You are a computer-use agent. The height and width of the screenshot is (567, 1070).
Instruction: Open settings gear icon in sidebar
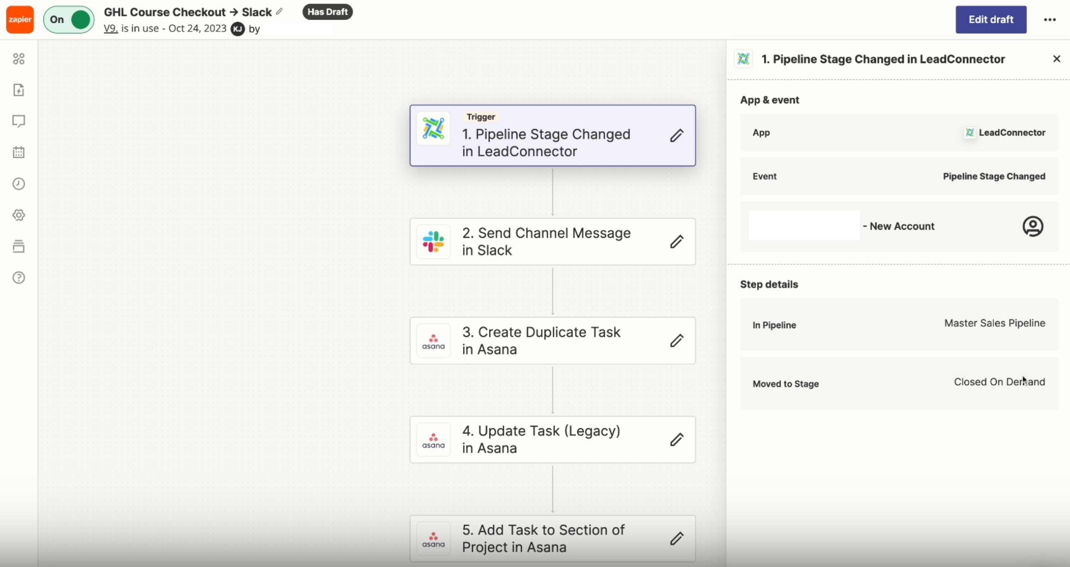click(x=18, y=215)
